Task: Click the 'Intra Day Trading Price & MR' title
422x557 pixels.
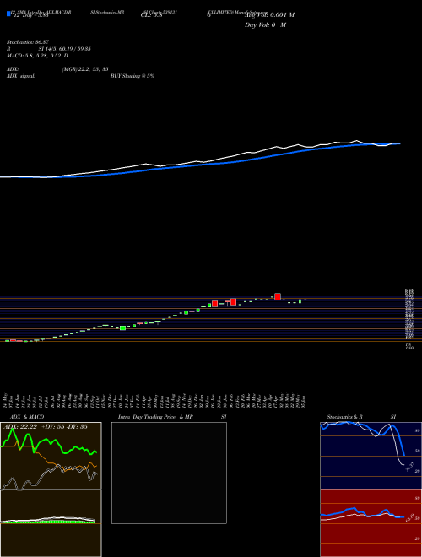Action: point(155,417)
